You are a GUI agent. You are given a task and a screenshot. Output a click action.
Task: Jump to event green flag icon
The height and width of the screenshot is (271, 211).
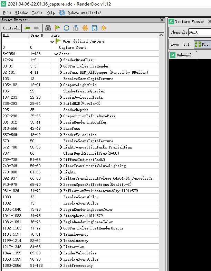57,28
